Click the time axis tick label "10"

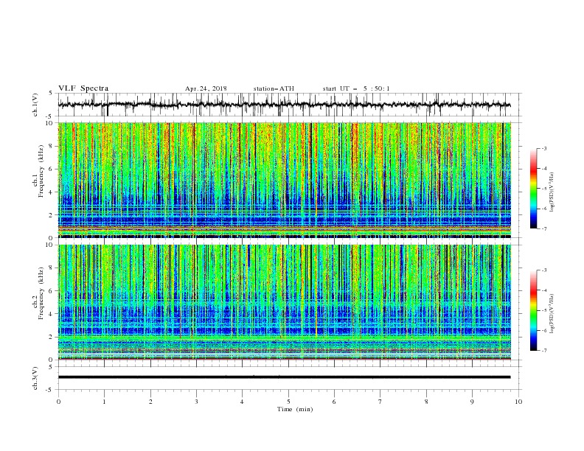[x=518, y=402]
